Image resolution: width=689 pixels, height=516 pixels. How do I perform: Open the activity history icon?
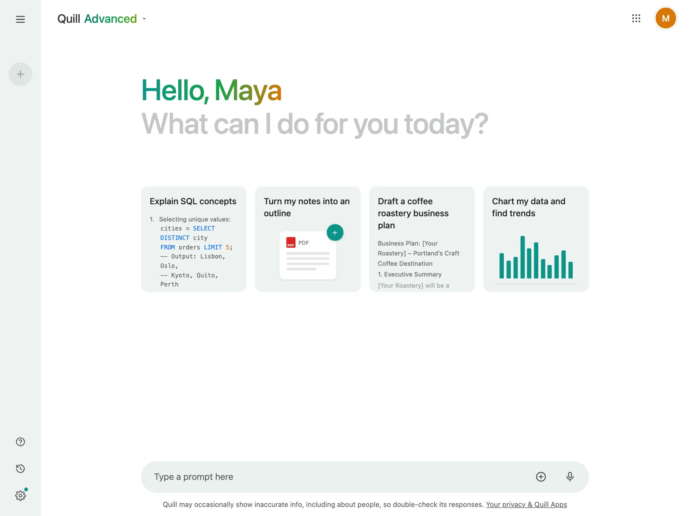(x=20, y=469)
